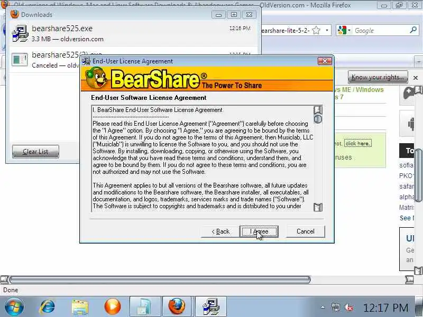Click the bearshare525.exe installer file icon

point(20,33)
